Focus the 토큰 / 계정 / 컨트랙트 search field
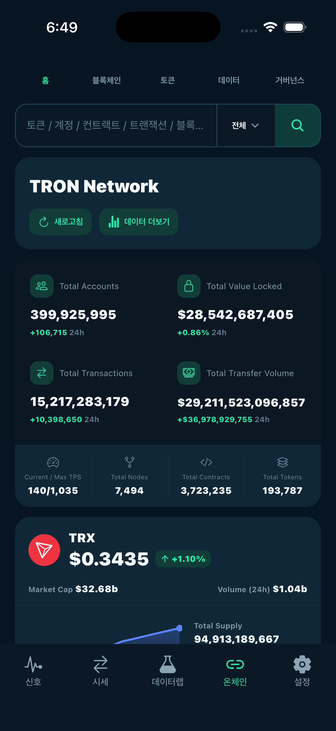 [116, 125]
